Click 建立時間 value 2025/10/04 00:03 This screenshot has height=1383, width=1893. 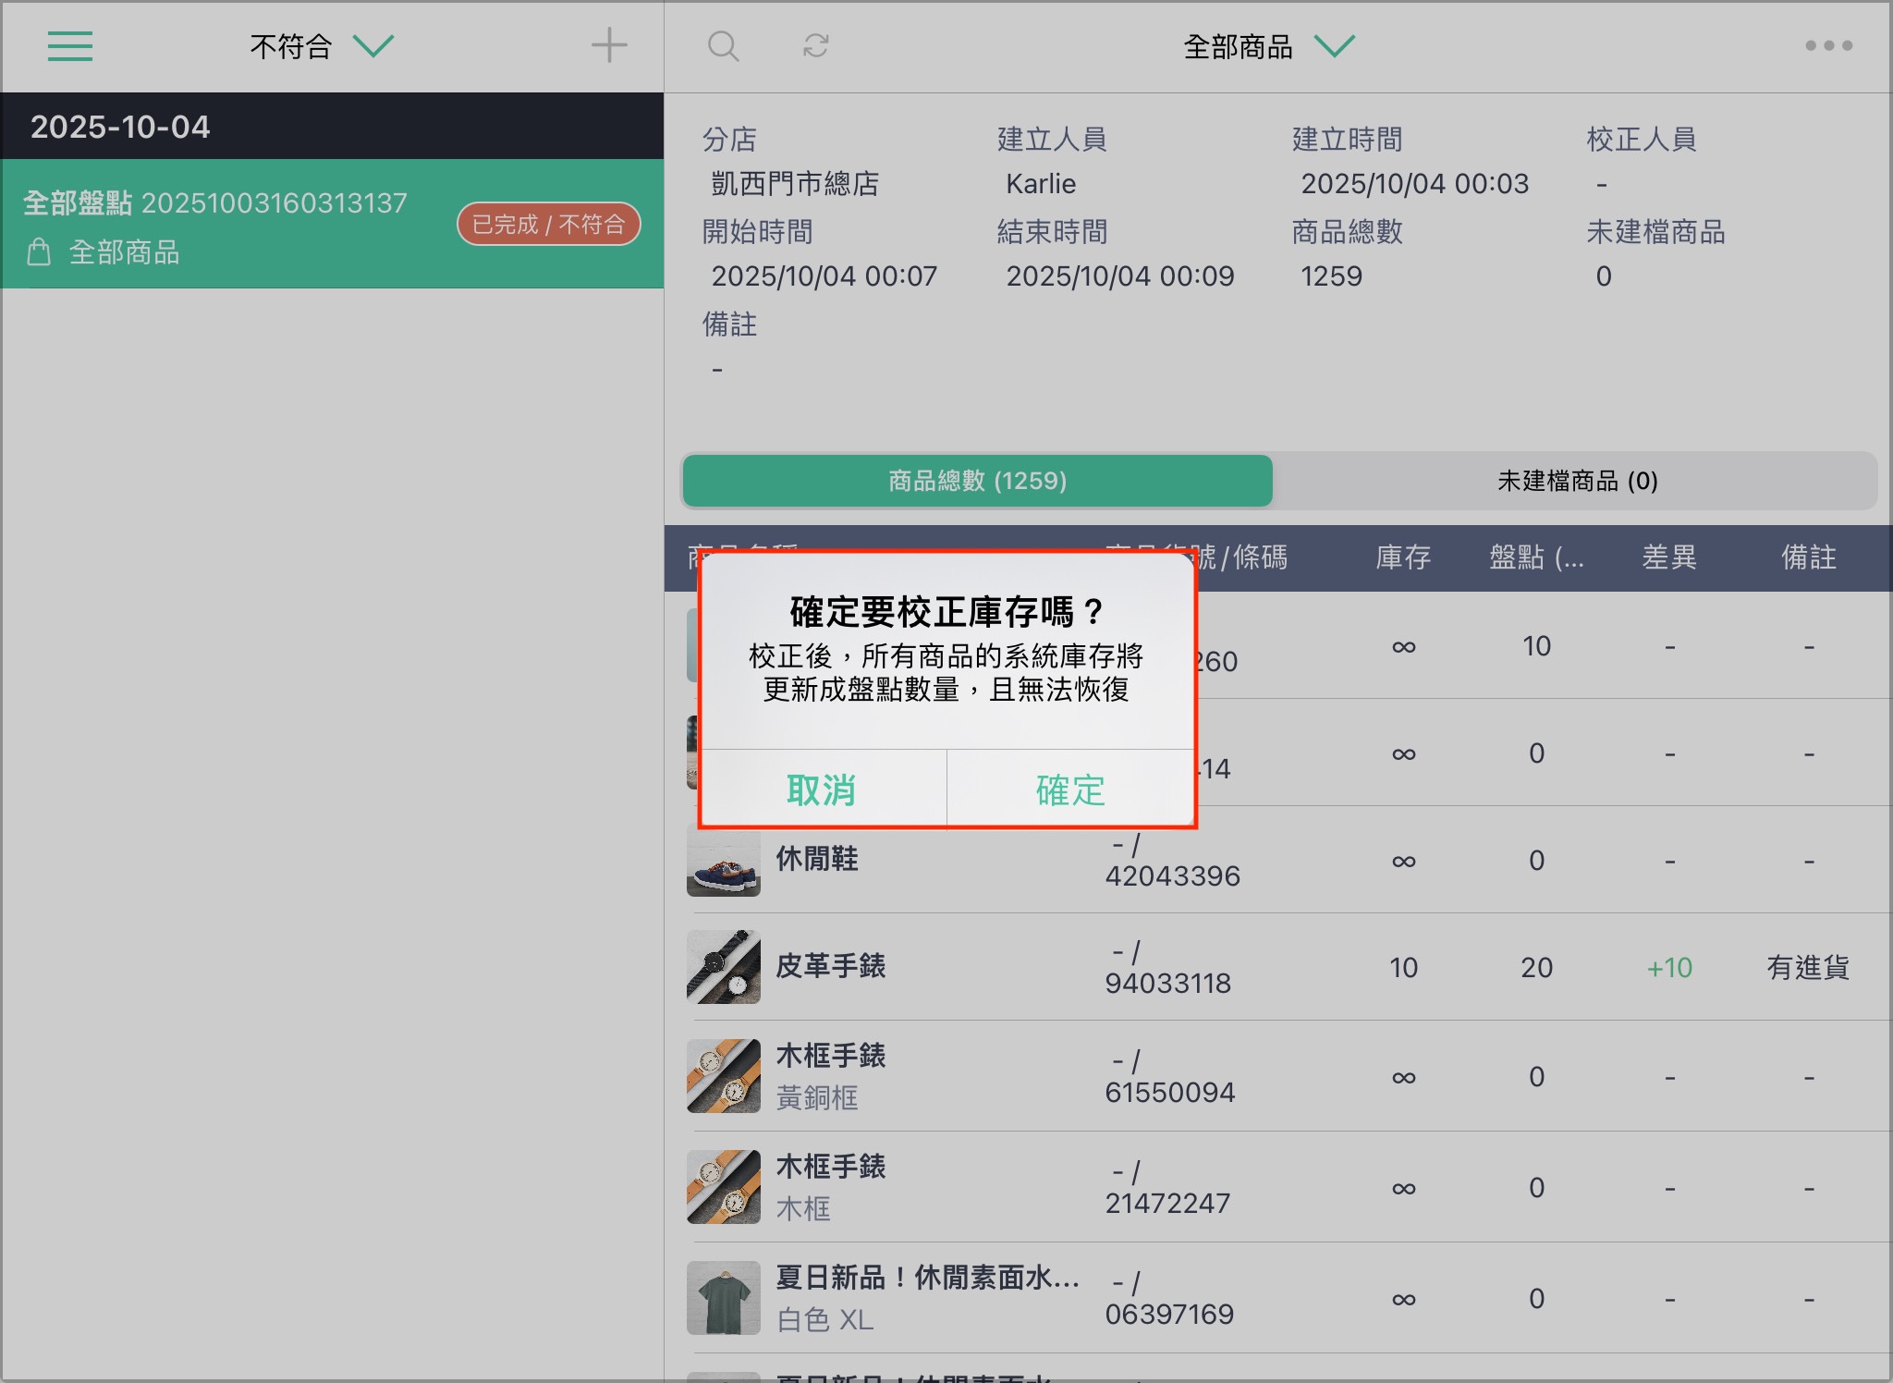[x=1415, y=184]
